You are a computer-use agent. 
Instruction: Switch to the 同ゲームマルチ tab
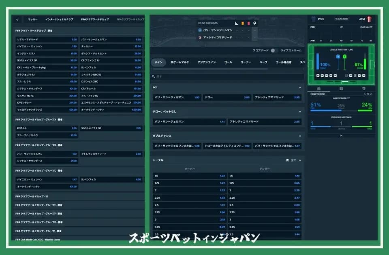pos(180,62)
